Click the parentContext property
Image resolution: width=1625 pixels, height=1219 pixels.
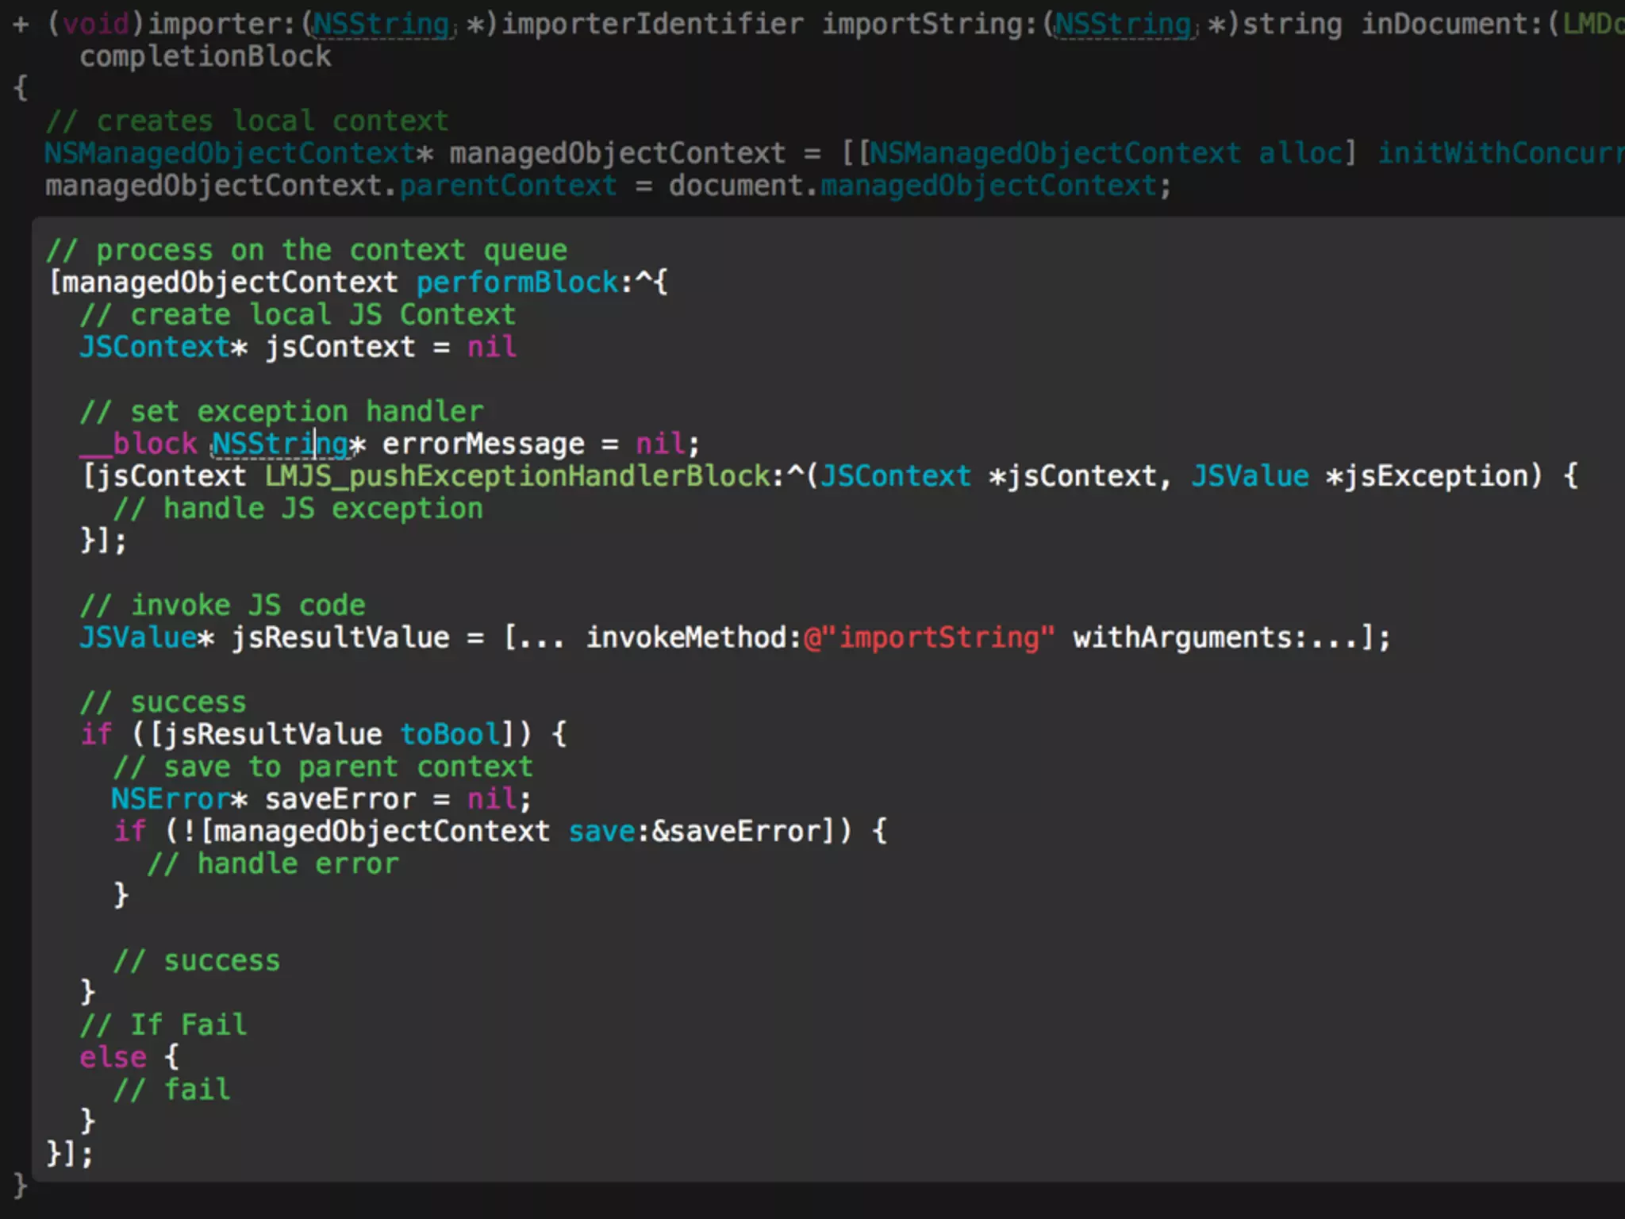[x=508, y=186]
